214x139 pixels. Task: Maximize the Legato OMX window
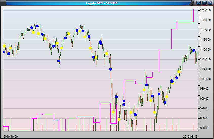204,3
